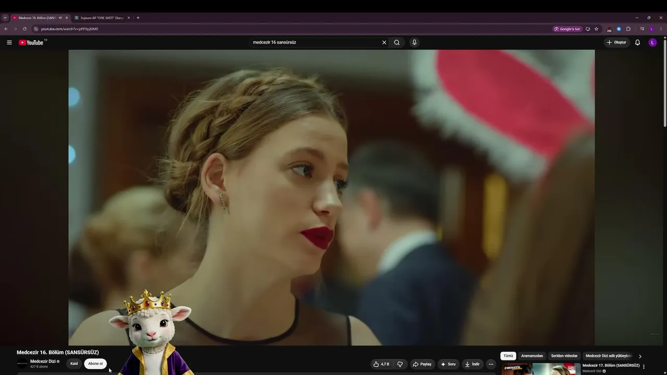View site information icon in address bar
This screenshot has width=667, height=375.
click(x=36, y=29)
